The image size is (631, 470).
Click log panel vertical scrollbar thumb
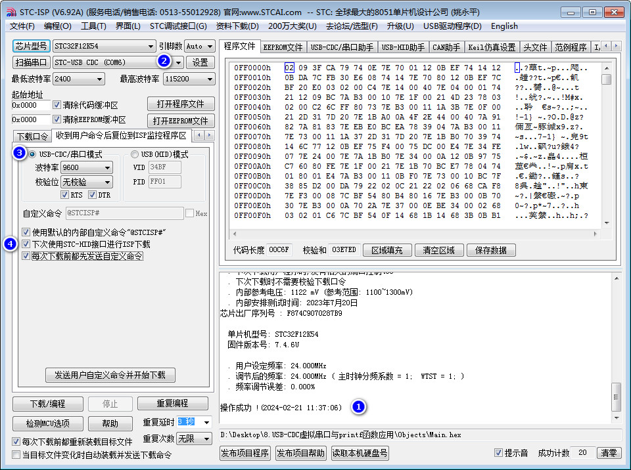pos(616,397)
